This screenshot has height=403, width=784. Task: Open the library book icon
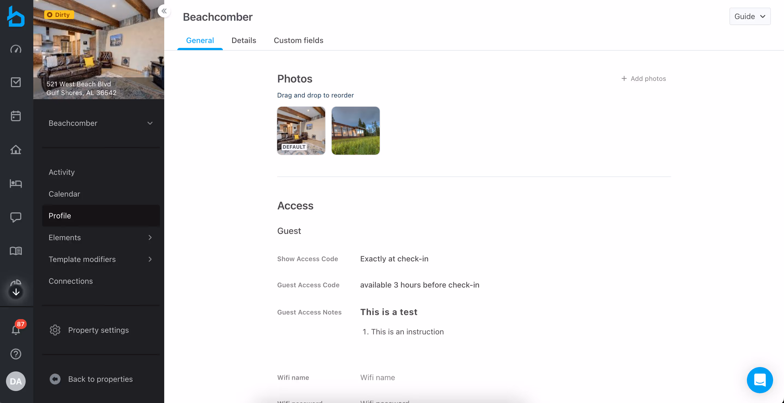[16, 251]
